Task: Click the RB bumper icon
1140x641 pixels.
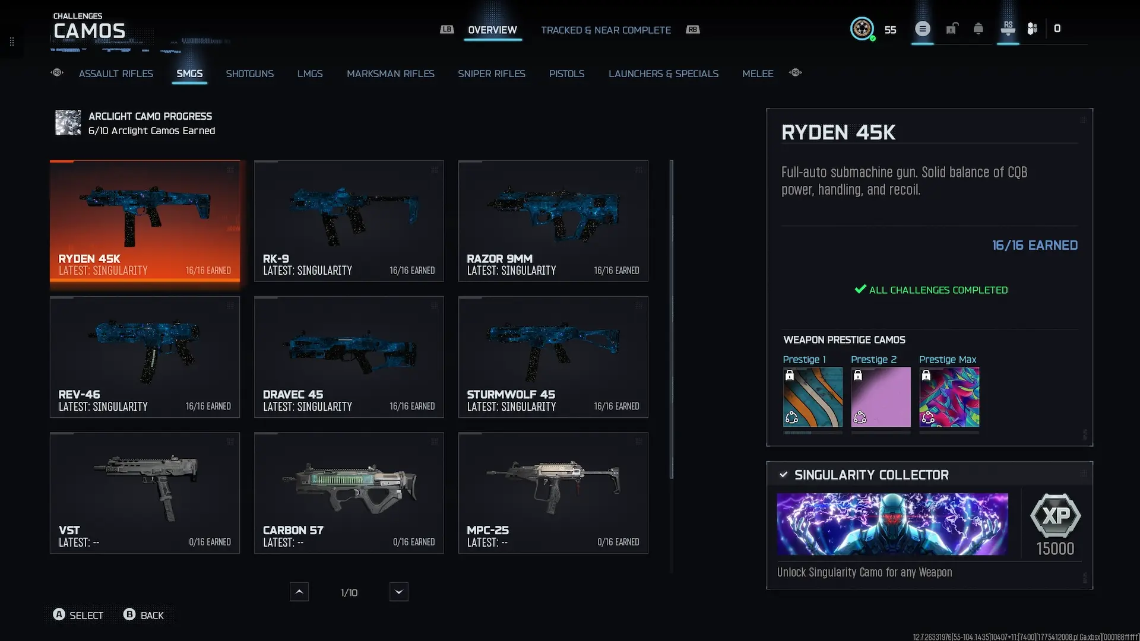Action: [693, 30]
